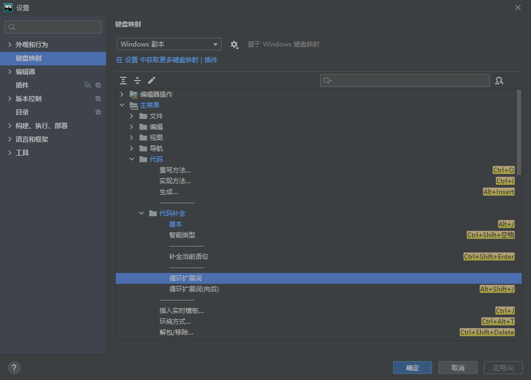Image resolution: width=531 pixels, height=380 pixels.
Task: Click the Collapse All icon in the keymap toolbar
Action: tap(137, 80)
